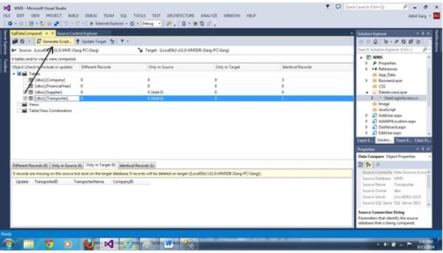Check the [dbo].[FinancialYear] table checkbox
Viewport: 443px width, 253px height.
click(25, 86)
